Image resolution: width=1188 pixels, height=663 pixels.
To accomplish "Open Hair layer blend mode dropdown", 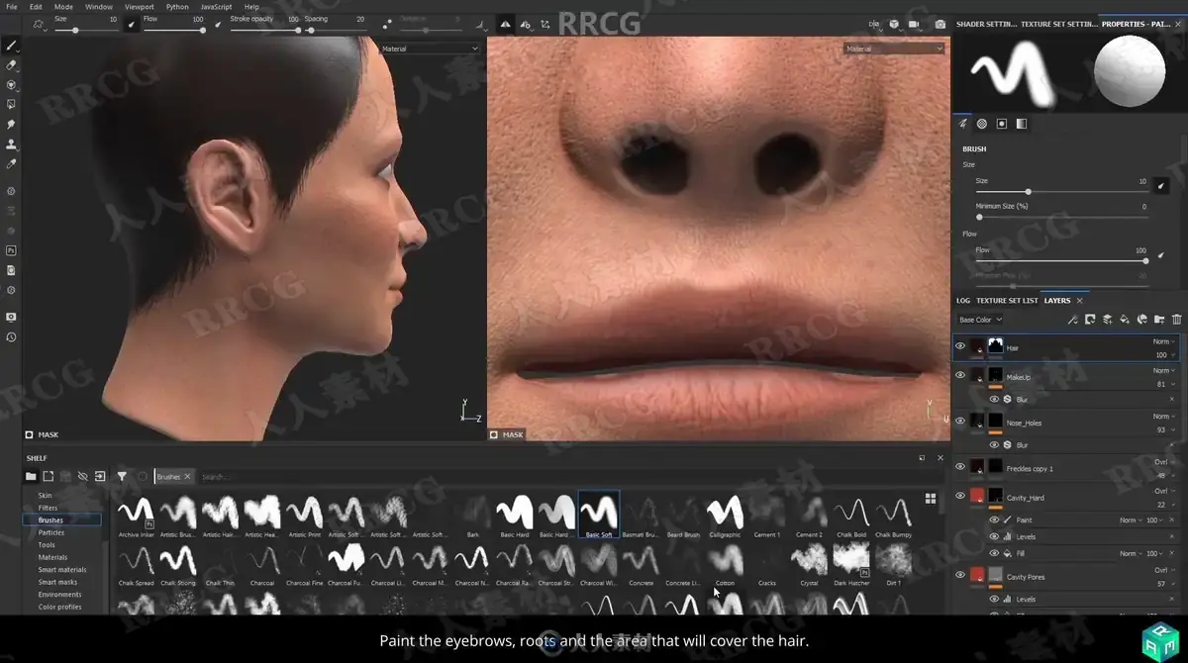I will tap(1164, 341).
